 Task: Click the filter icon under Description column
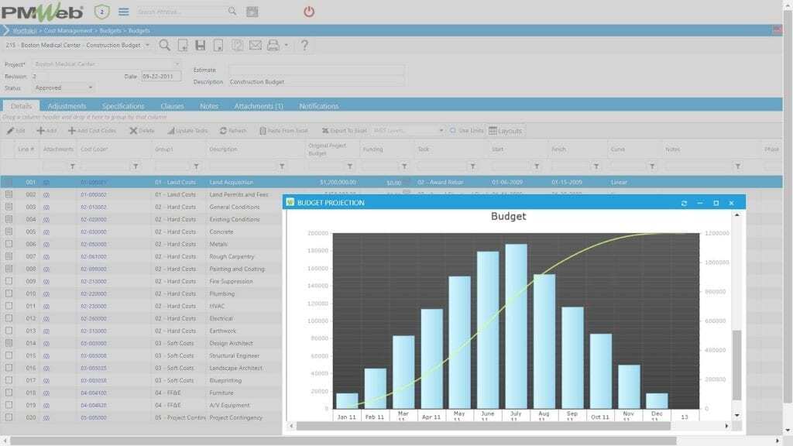tap(282, 166)
